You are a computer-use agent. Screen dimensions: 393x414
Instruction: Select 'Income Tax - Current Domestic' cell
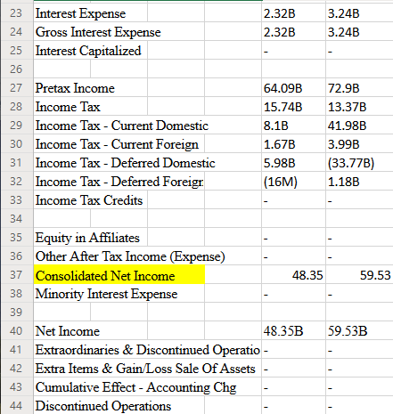coord(122,126)
